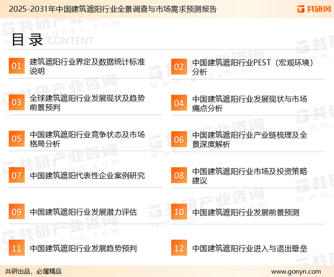Screen dimensions: 334x277
Task: Select the orange 08 number badge
Action: pyautogui.click(x=179, y=175)
